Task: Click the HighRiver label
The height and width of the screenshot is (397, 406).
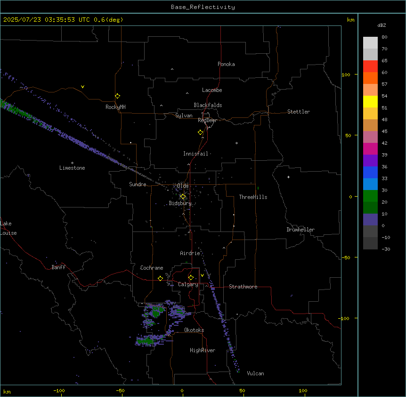Action: [x=203, y=350]
